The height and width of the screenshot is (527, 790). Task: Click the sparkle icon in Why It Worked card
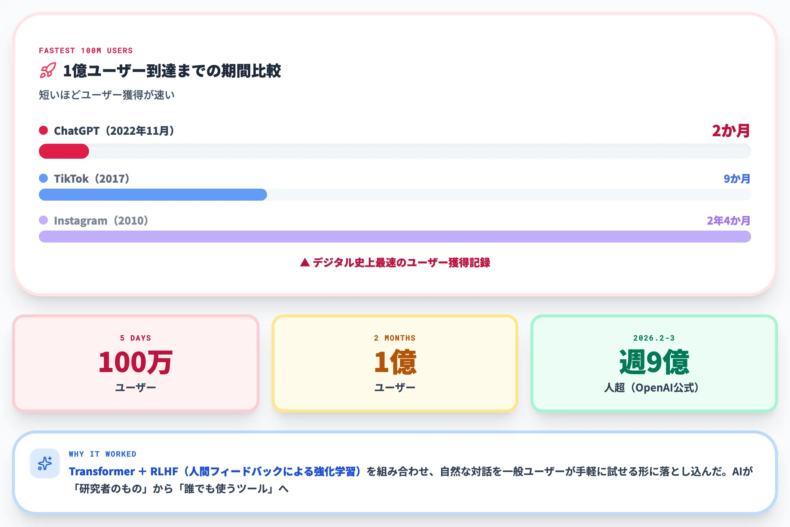pos(45,463)
